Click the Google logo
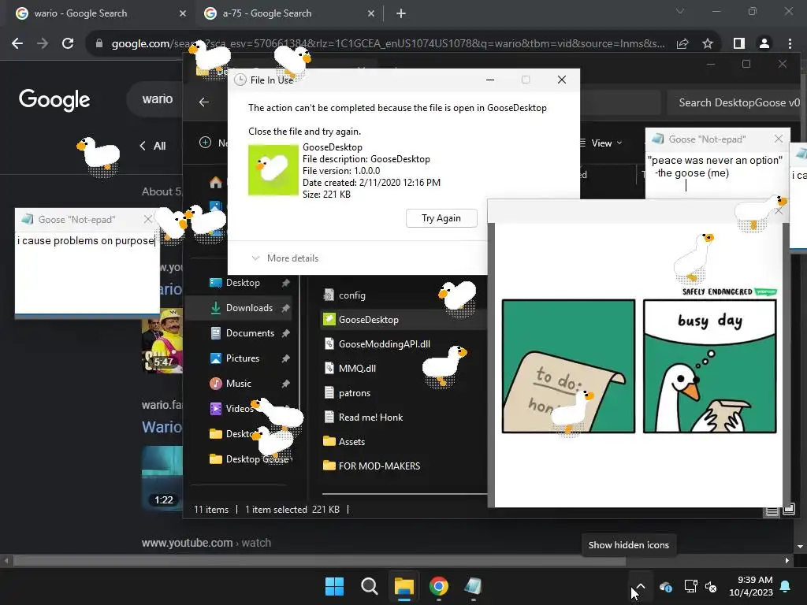Image resolution: width=807 pixels, height=605 pixels. (x=54, y=99)
